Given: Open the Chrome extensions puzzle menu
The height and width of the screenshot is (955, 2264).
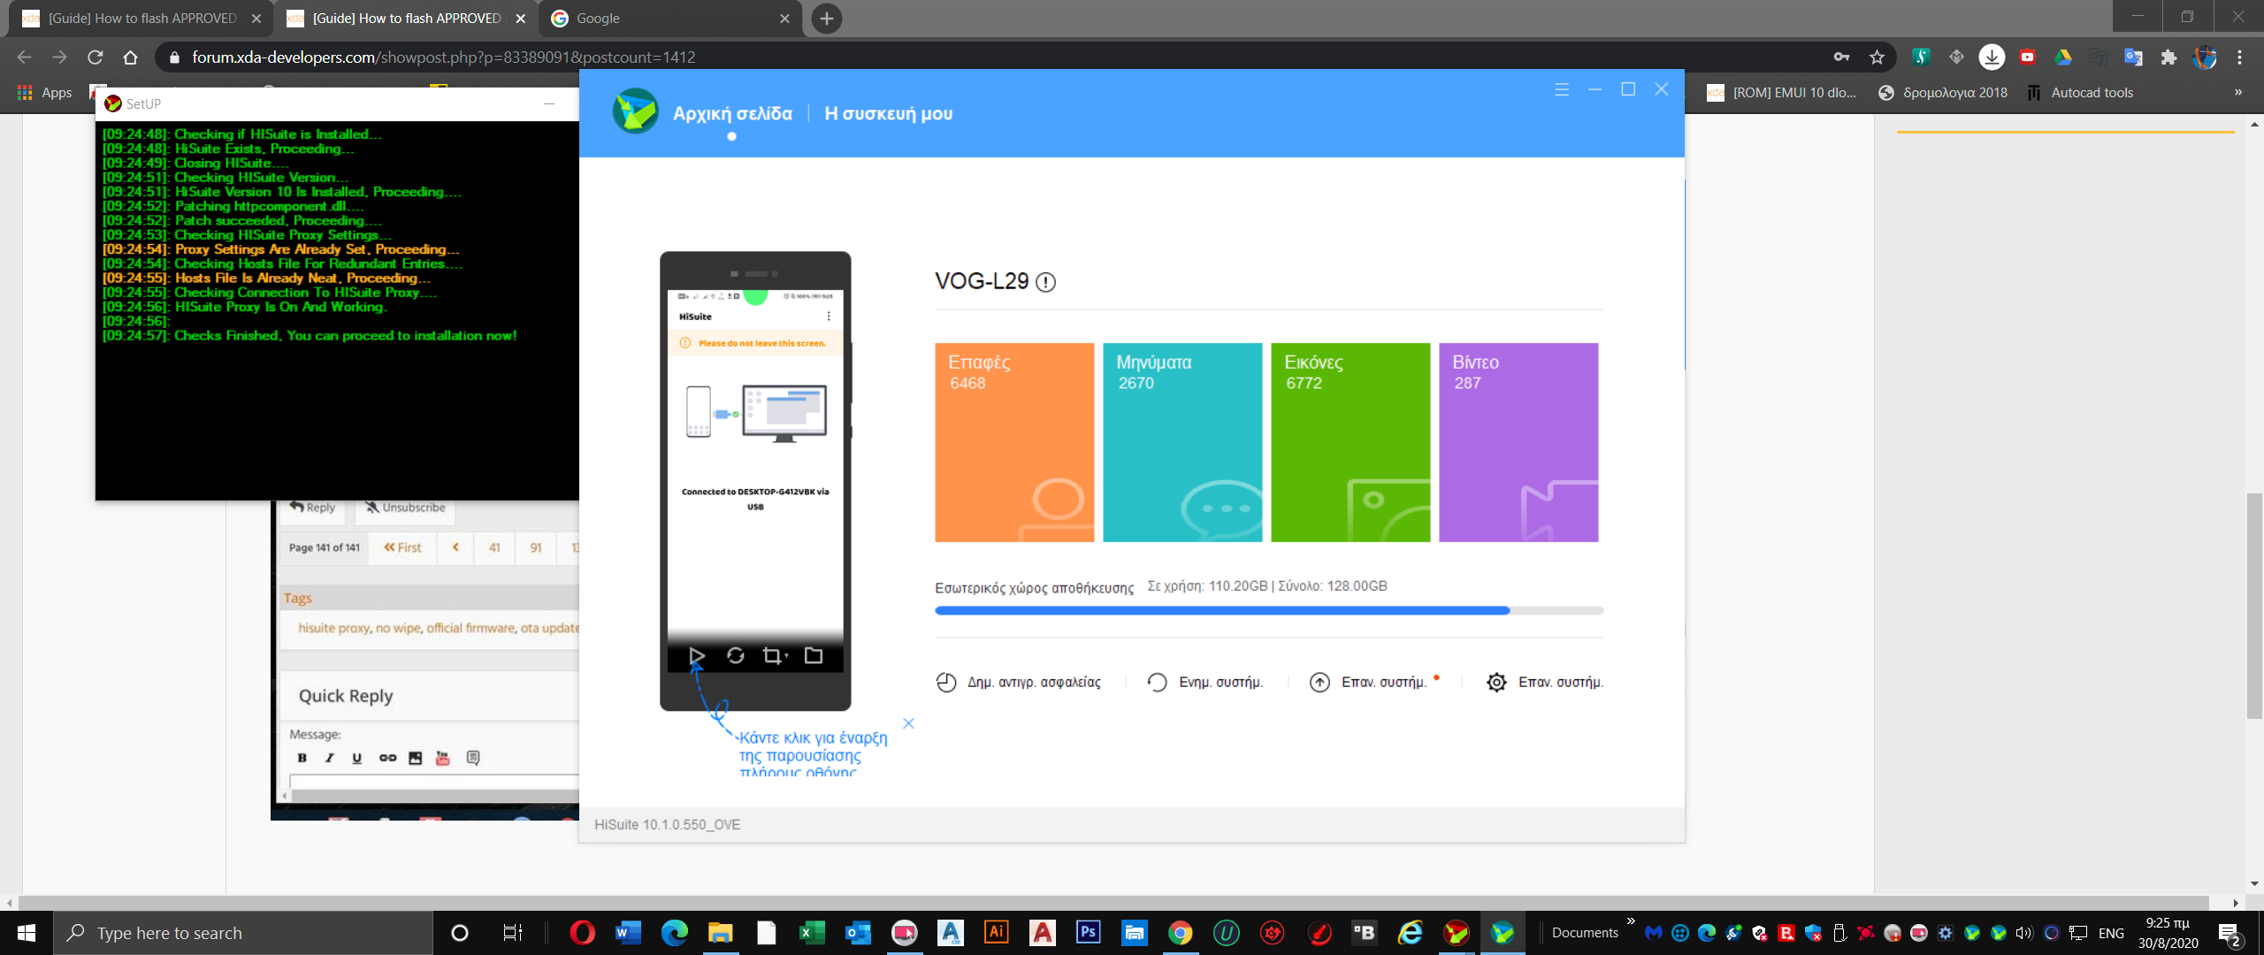Looking at the screenshot, I should point(2168,57).
